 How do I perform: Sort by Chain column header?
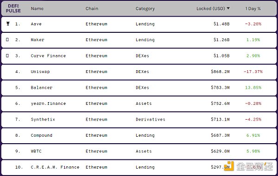pos(92,8)
